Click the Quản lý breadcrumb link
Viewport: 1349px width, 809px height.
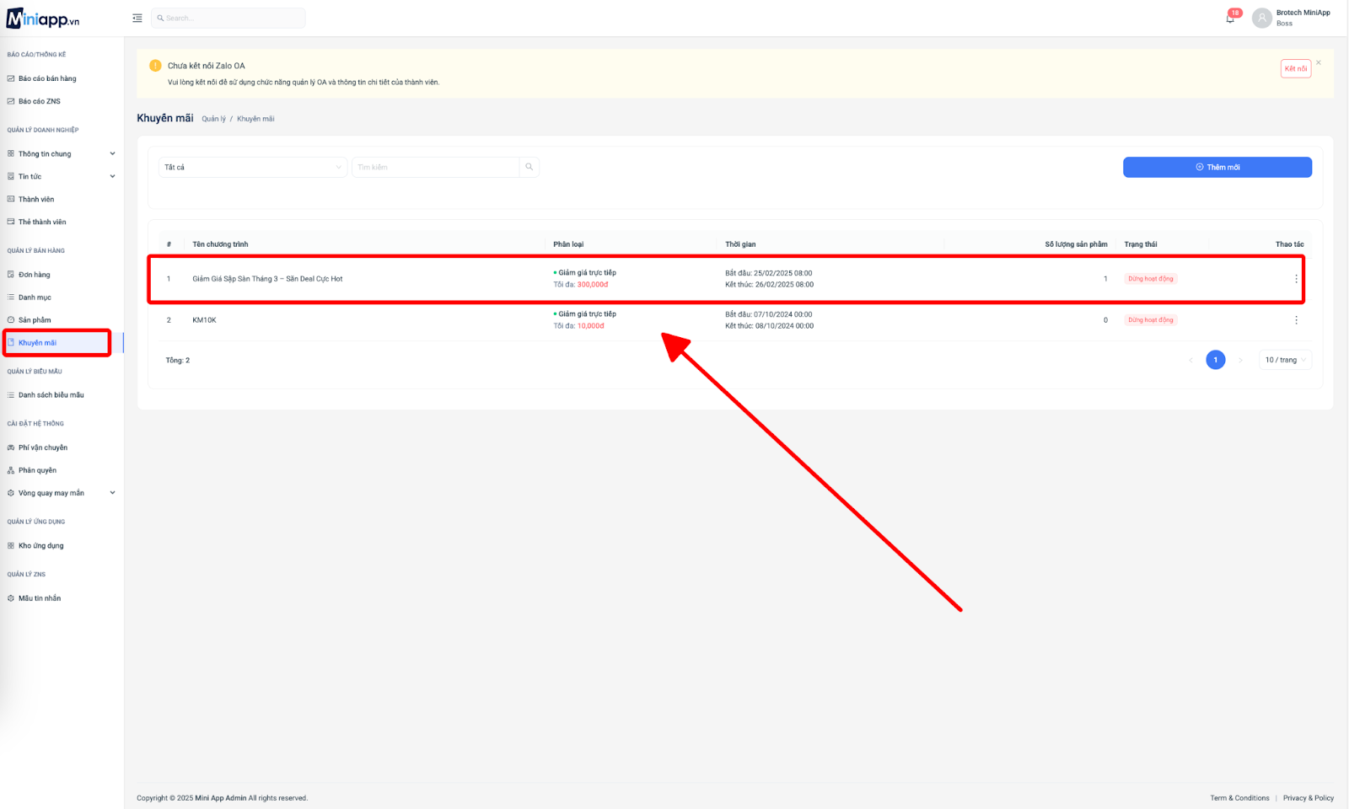click(x=214, y=119)
